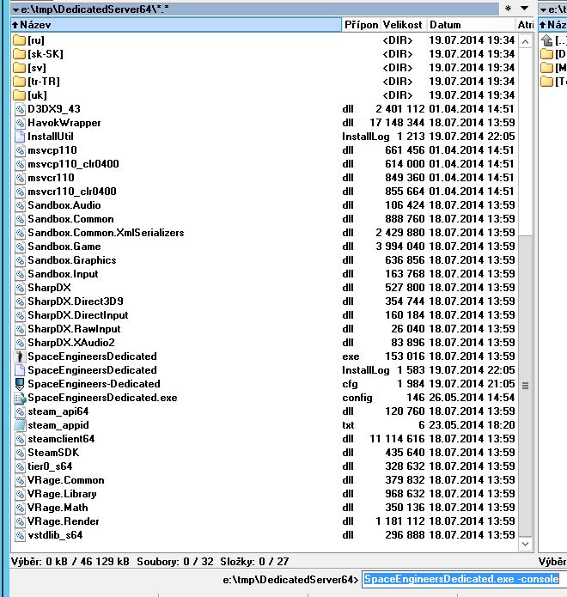Sort right panel by Náz column header
Viewport: 567px width, 597px height.
click(553, 25)
